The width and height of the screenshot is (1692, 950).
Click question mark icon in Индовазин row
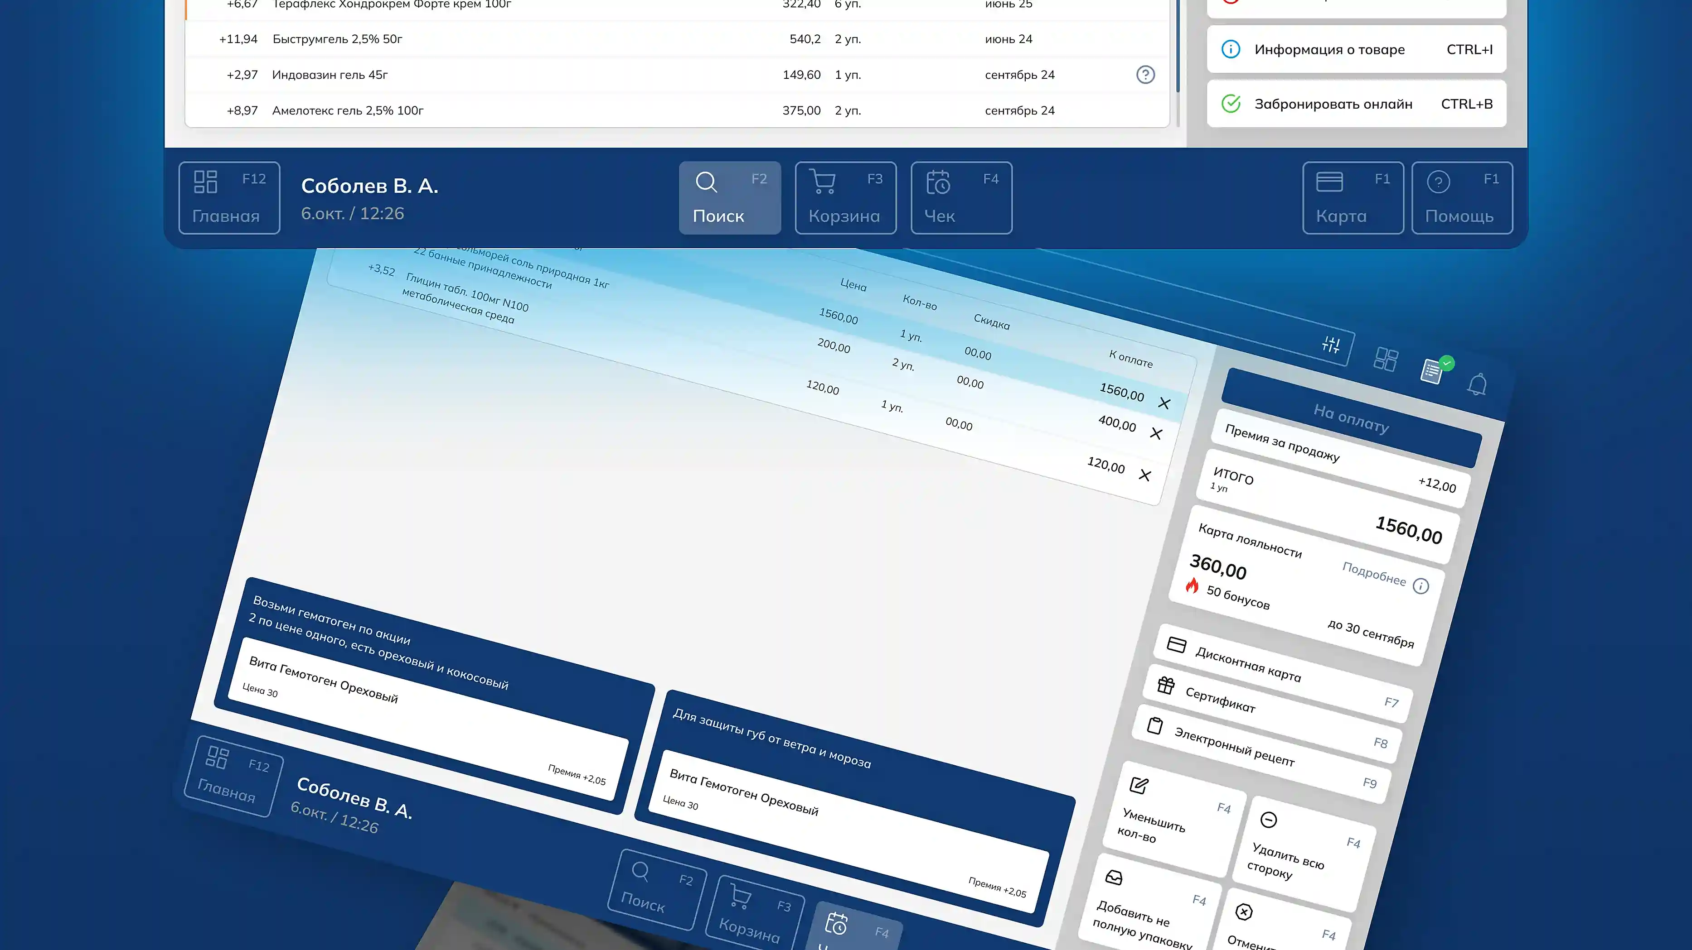pos(1145,75)
